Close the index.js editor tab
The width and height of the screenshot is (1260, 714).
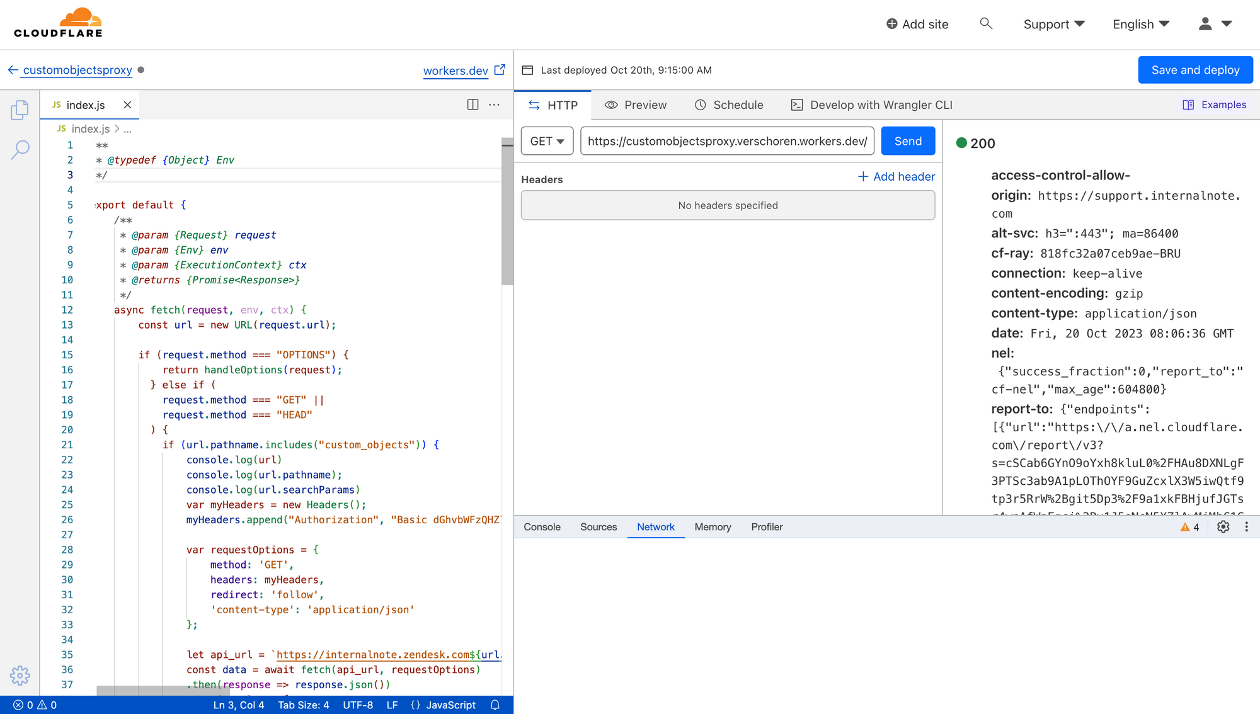(127, 105)
